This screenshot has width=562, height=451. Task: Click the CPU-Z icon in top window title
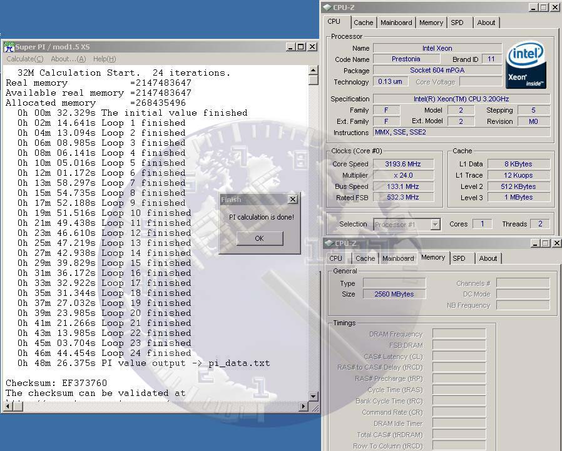coord(327,7)
